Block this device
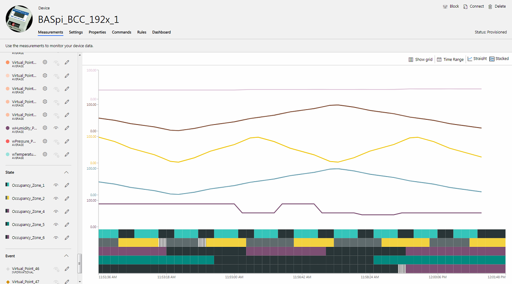Image resolution: width=512 pixels, height=284 pixels. 451,6
